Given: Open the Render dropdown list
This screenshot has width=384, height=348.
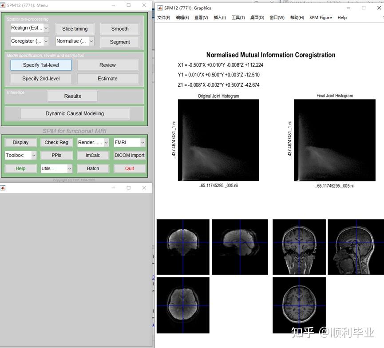Looking at the screenshot, I should coord(92,143).
